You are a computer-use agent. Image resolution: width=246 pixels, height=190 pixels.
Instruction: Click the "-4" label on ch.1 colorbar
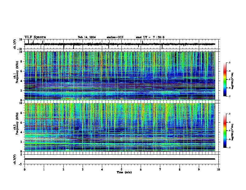tap(229, 71)
